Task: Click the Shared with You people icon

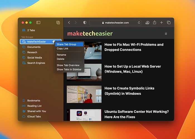Action: pyautogui.click(x=24, y=111)
